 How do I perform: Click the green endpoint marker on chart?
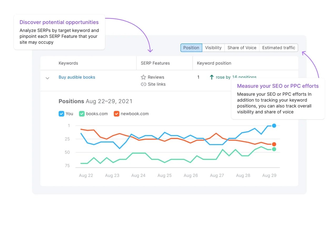coord(274,149)
